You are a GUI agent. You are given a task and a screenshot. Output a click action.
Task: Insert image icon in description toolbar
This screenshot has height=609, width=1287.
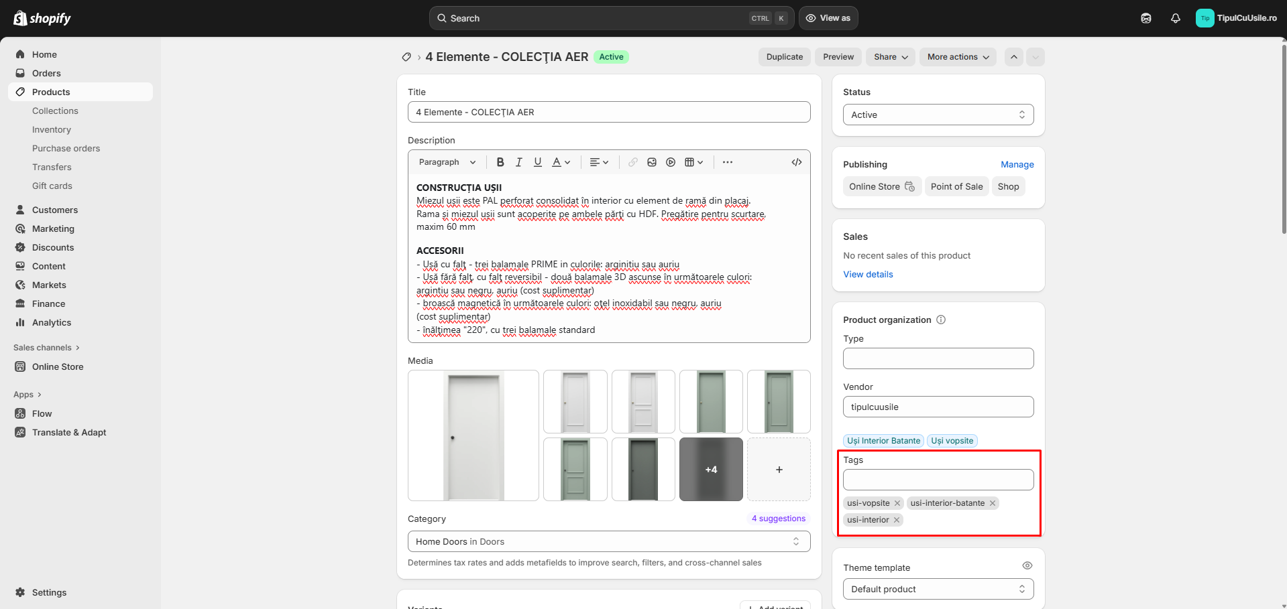(651, 162)
